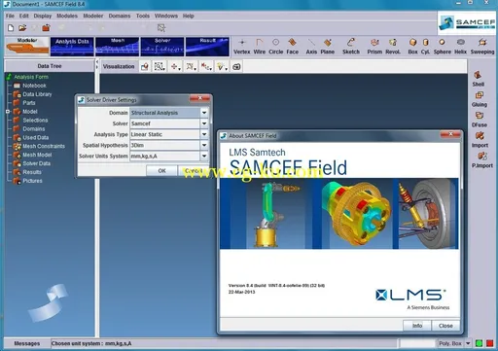This screenshot has height=351, width=498.
Task: Create a Cyl. primitive
Action: point(425,47)
